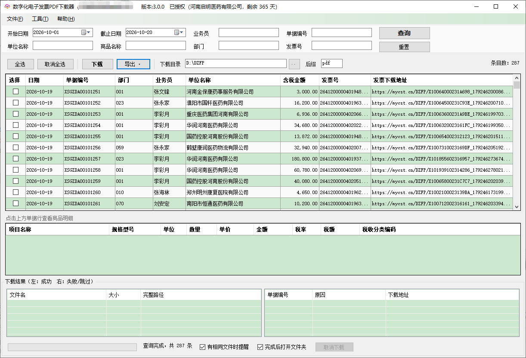
Task: Expand the 开始日期 date dropdown arrow
Action: [89, 33]
